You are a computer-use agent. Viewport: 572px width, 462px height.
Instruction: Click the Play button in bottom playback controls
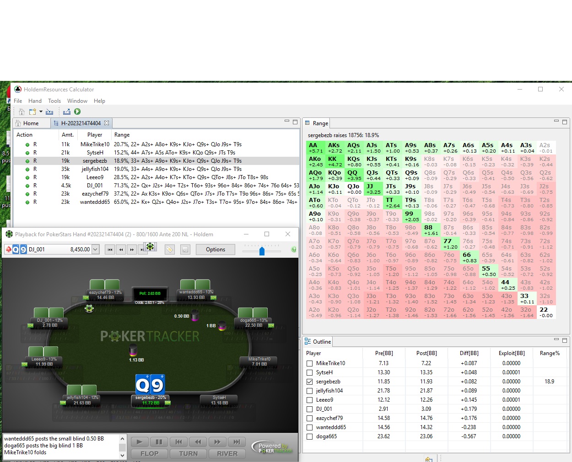point(140,442)
